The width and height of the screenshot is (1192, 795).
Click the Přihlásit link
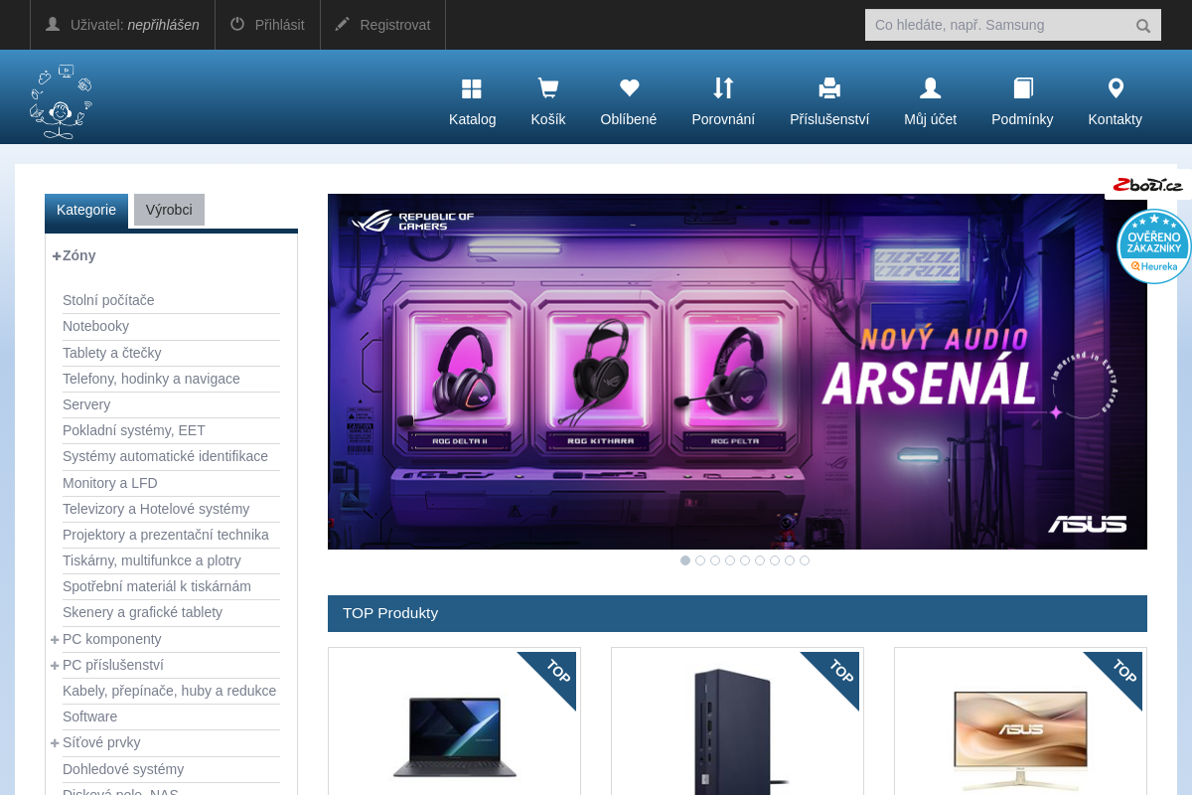point(280,25)
